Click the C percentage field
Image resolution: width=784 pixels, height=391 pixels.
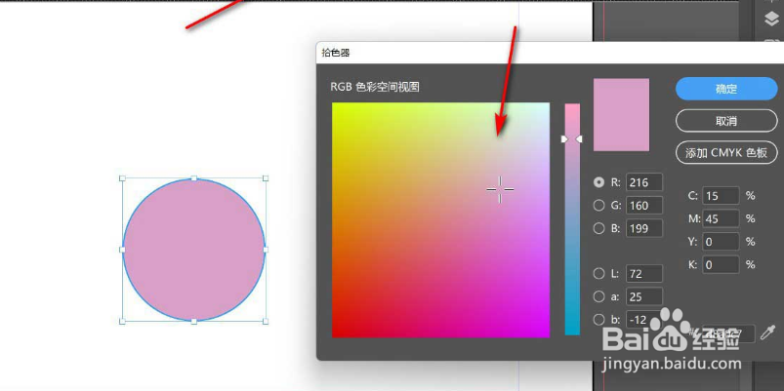click(x=721, y=196)
